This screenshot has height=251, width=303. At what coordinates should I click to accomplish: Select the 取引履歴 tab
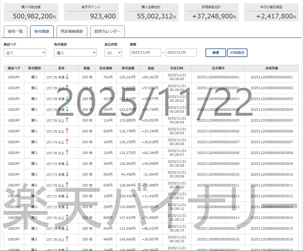[42, 31]
